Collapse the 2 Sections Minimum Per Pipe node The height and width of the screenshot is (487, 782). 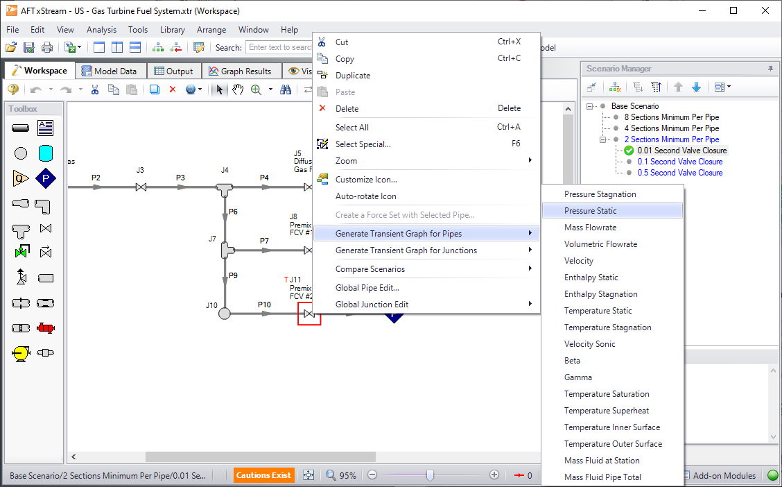(602, 139)
